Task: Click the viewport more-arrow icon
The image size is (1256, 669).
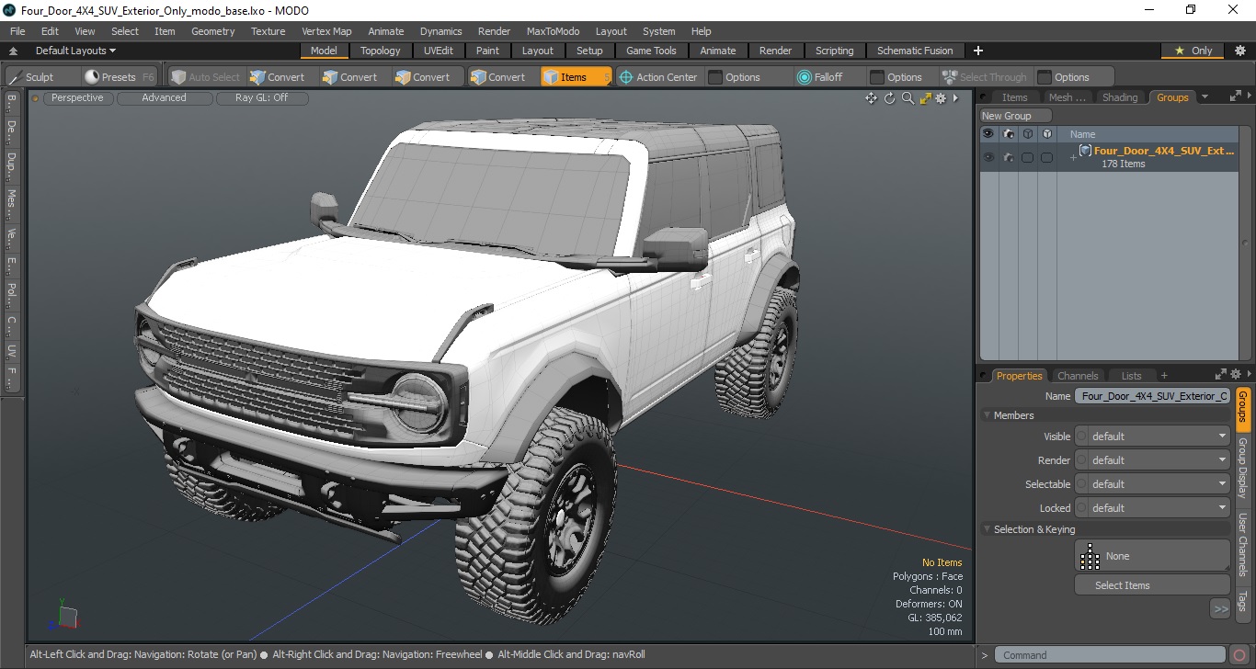Action: [955, 98]
